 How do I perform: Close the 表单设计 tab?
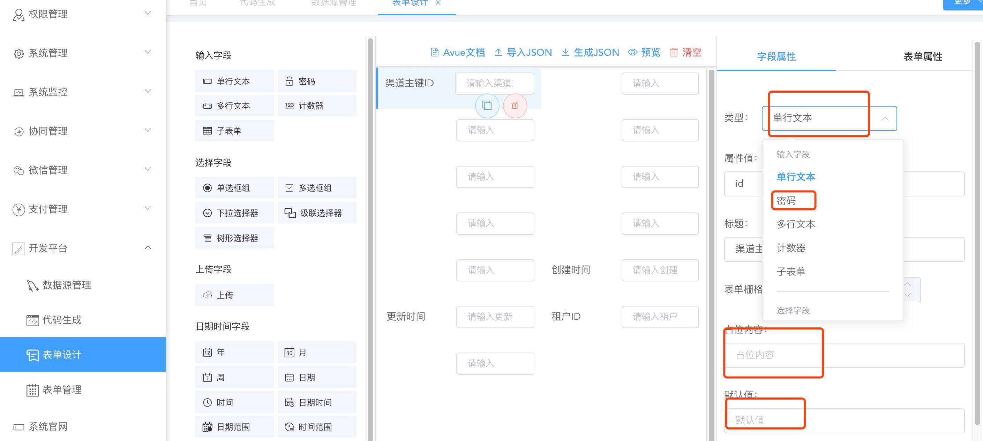point(438,3)
